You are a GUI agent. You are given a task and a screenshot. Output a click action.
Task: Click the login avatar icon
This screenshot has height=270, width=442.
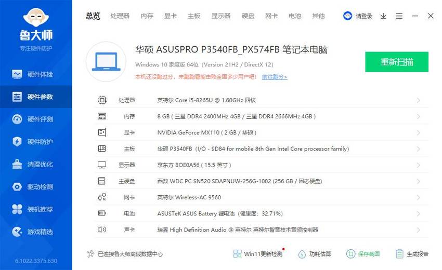(347, 16)
